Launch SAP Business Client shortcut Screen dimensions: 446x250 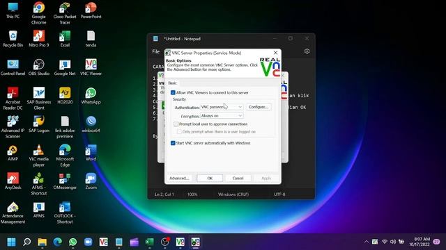tap(39, 99)
